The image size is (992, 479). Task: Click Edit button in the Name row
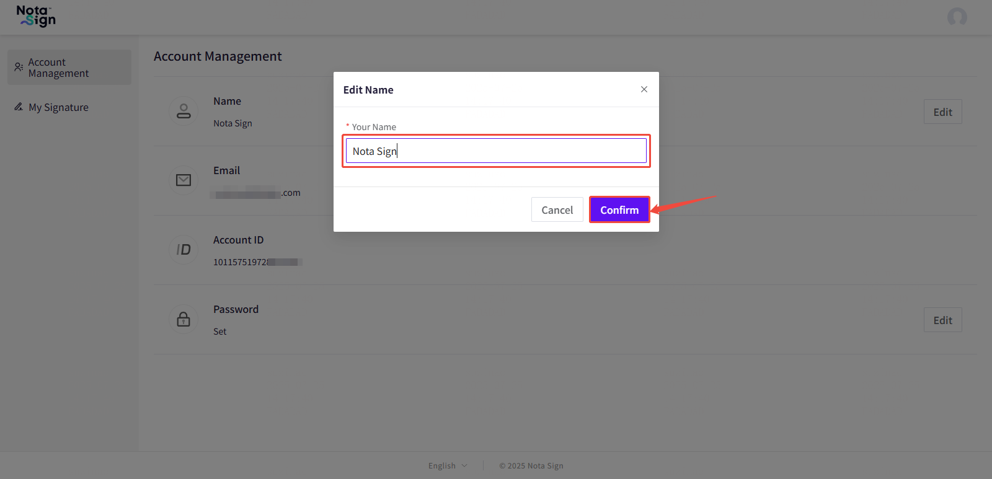[x=942, y=112]
